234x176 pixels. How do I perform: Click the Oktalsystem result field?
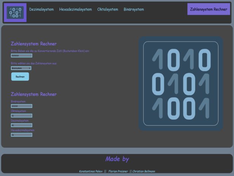click(x=22, y=115)
